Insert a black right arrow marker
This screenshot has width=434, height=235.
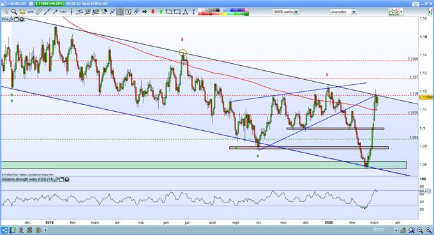(144, 12)
